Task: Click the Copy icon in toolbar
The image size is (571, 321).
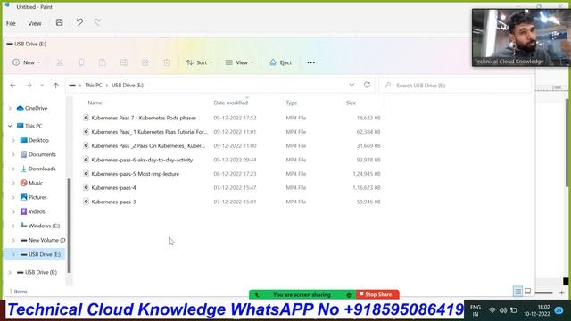Action: [81, 62]
